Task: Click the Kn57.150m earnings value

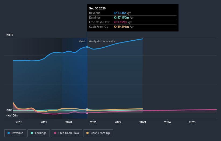Action: pyautogui.click(x=121, y=17)
